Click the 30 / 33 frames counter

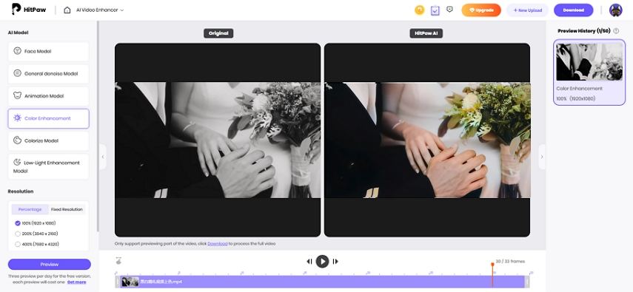510,262
